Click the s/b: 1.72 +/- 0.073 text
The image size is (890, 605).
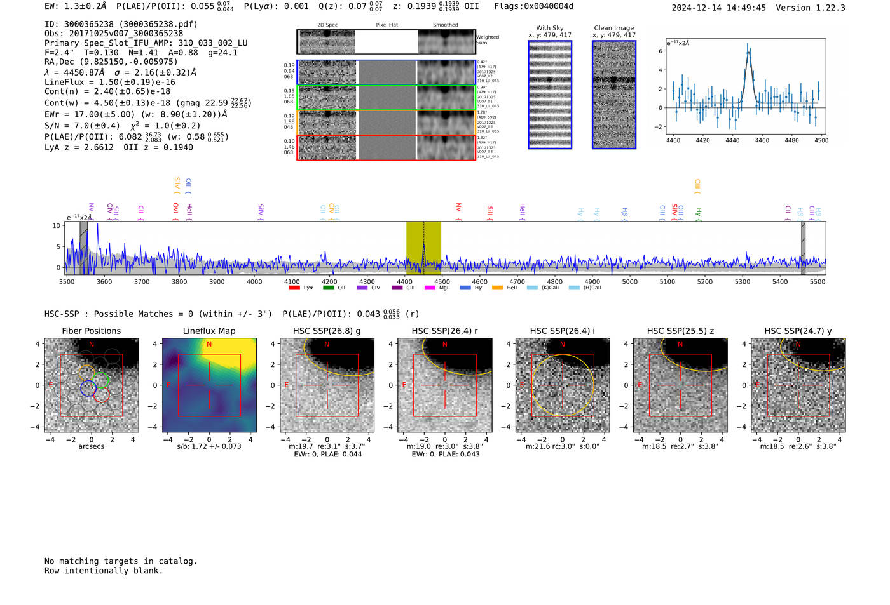pyautogui.click(x=209, y=446)
